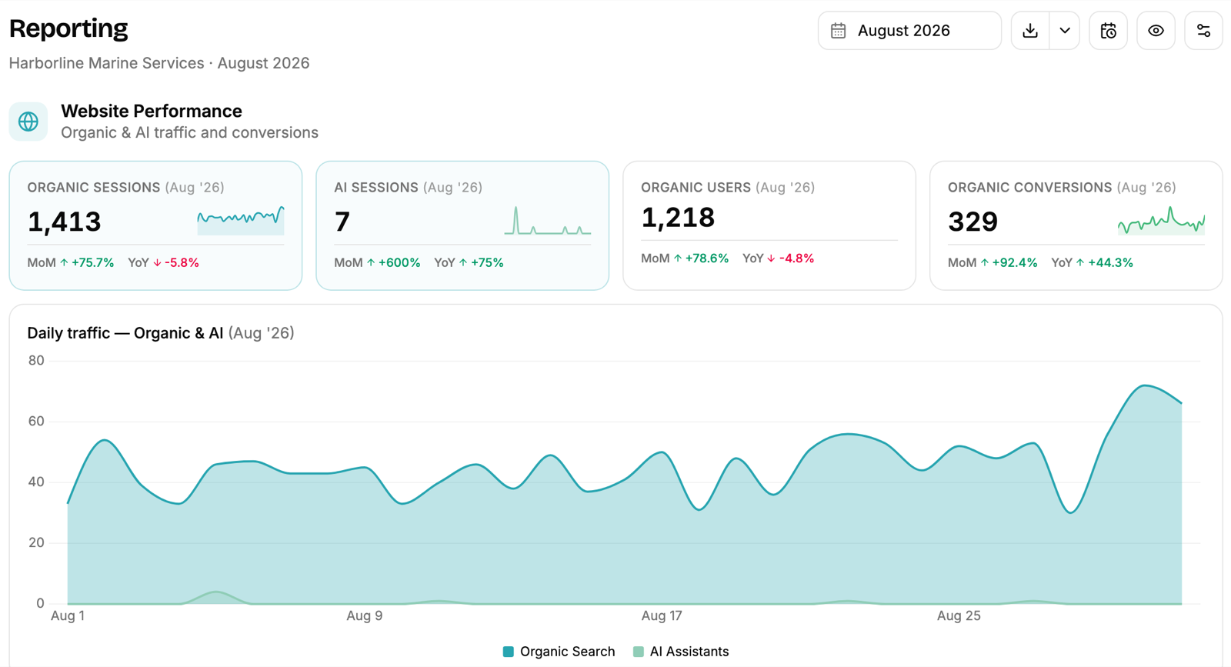The image size is (1231, 667).
Task: Click the Organic Sessions sparkline
Action: [x=241, y=220]
